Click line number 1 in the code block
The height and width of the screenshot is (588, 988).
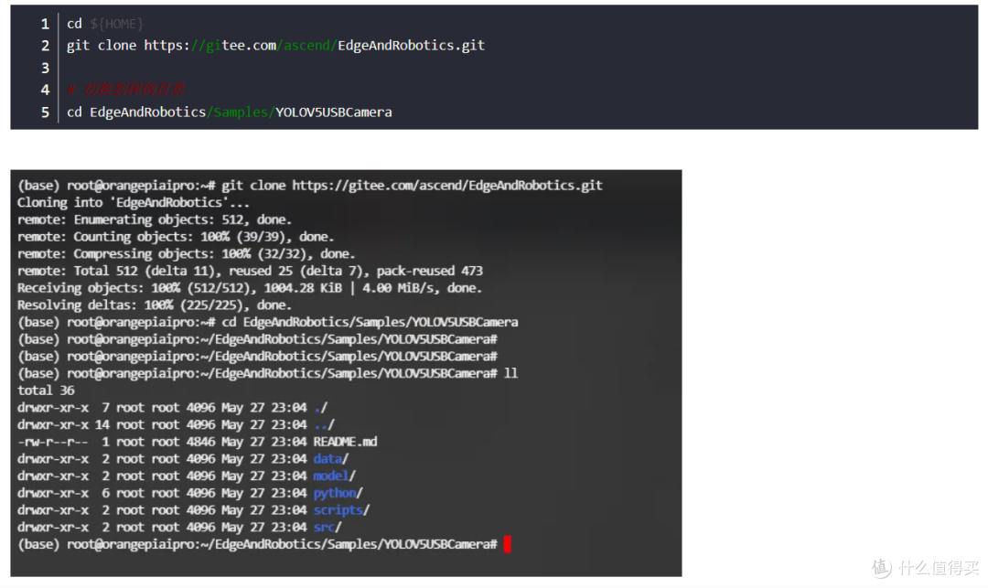(45, 24)
